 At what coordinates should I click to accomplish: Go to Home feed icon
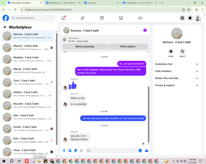click(63, 18)
